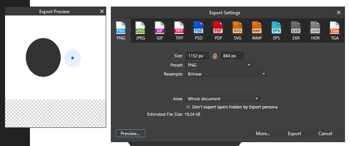Viewport: 350px width, 146px height.
Task: Select the PSD format icon
Action: coord(199,28)
